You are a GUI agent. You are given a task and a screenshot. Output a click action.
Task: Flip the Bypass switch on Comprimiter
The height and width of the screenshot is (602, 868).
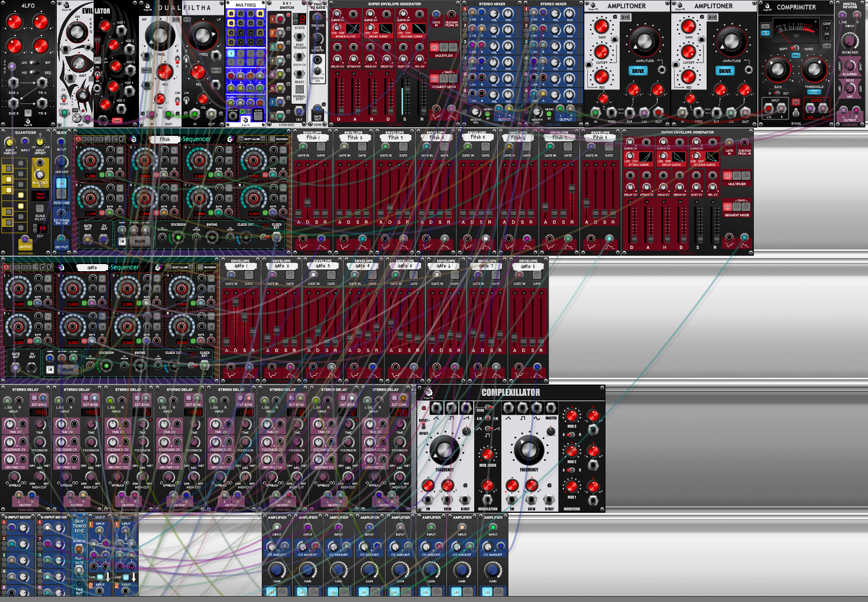coord(796,112)
